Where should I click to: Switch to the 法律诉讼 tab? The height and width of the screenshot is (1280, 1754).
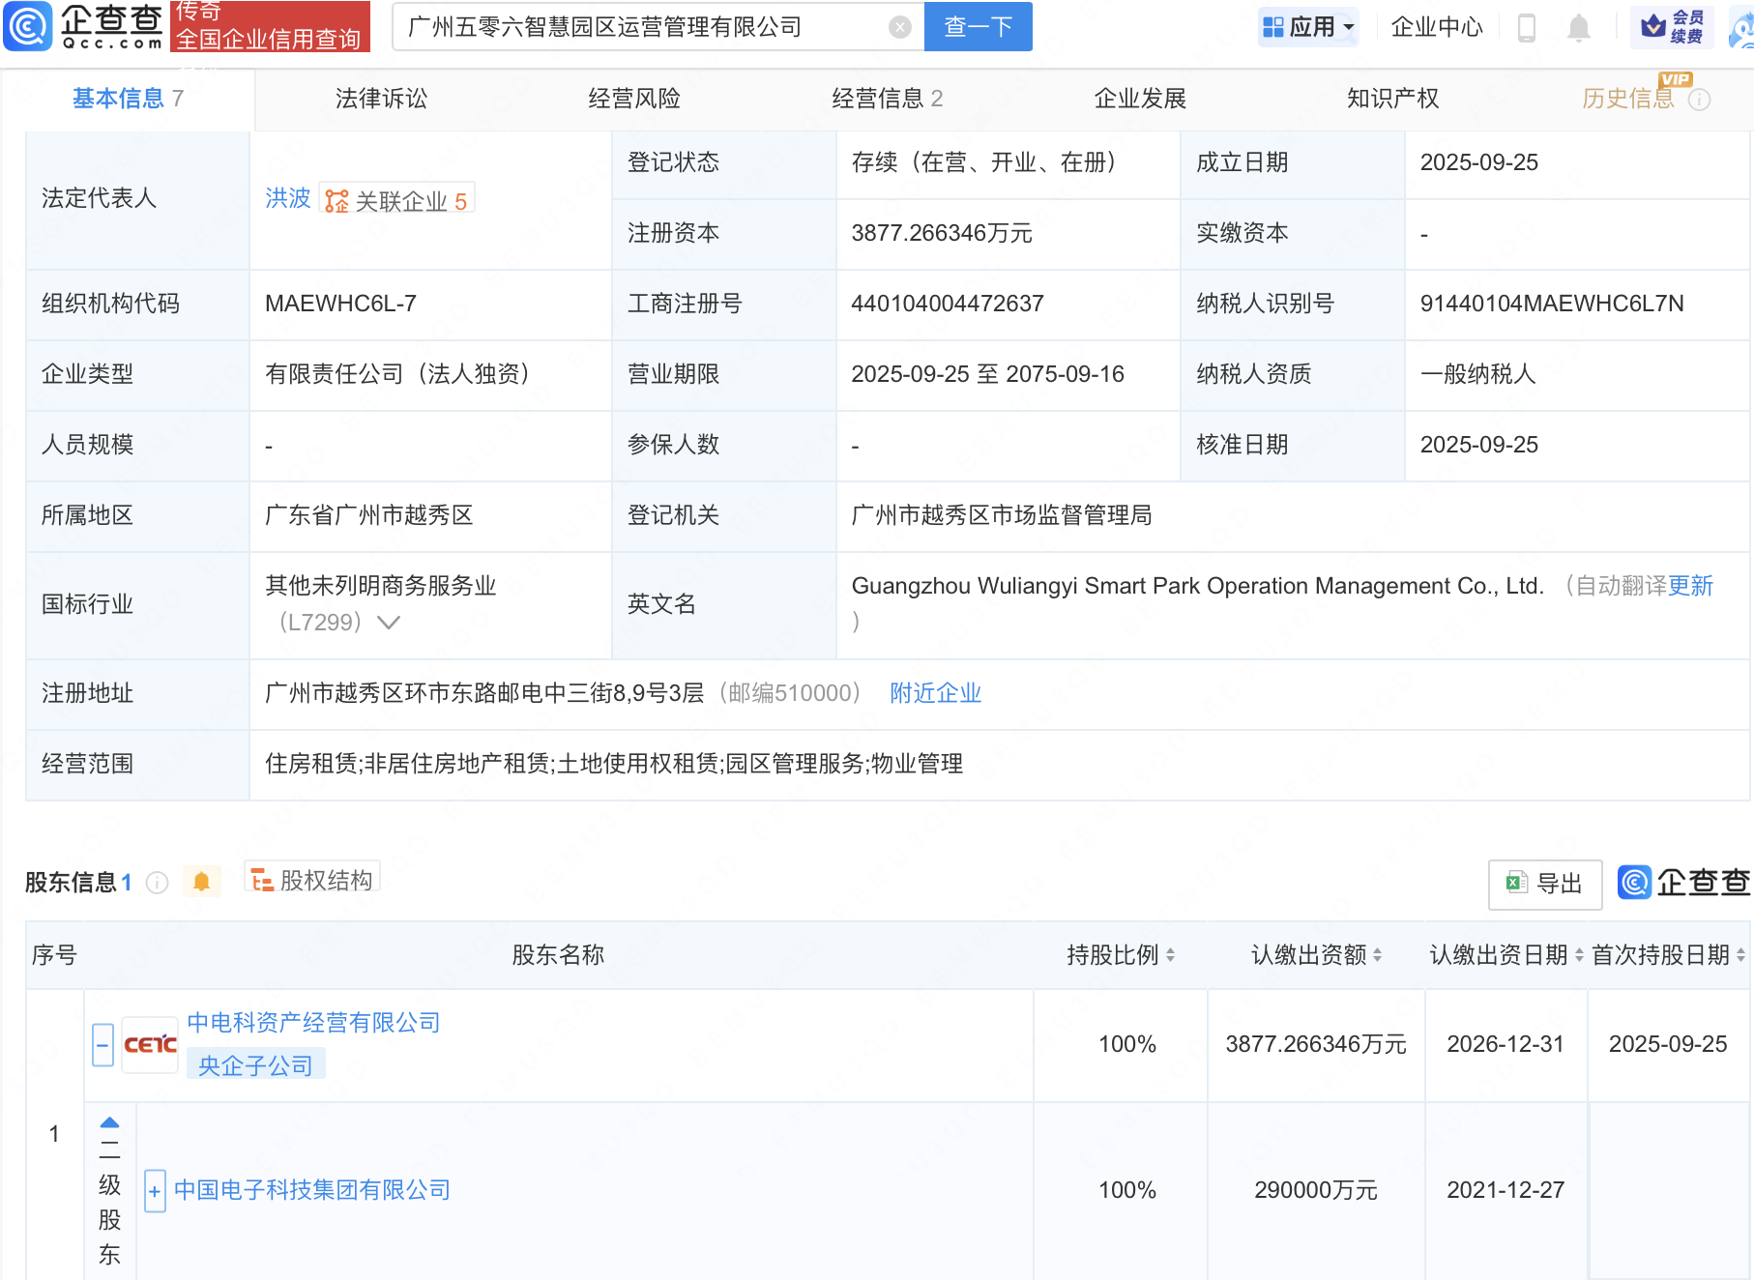click(x=381, y=99)
